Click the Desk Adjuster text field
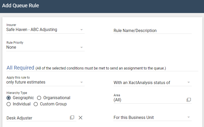 [36, 118]
